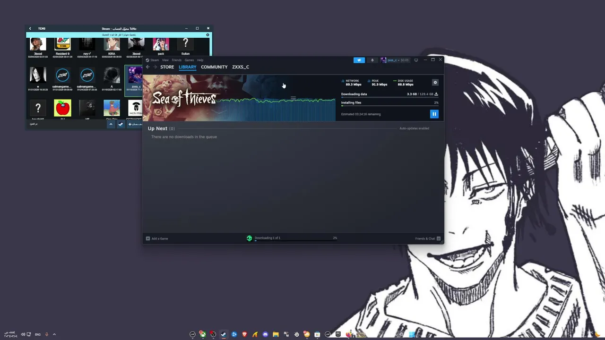Click the microphone icon in system tray
Viewport: 605px width, 340px height.
pos(46,334)
